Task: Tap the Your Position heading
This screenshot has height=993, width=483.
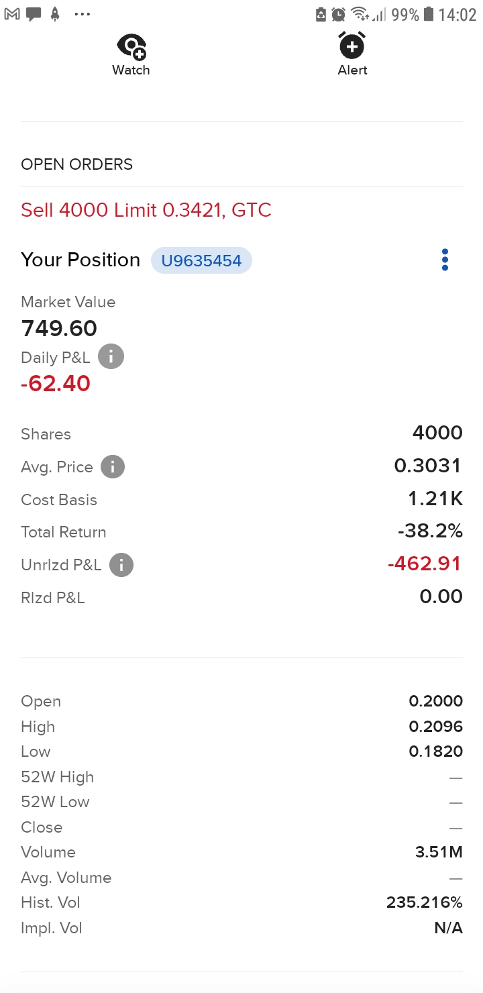Action: point(80,260)
